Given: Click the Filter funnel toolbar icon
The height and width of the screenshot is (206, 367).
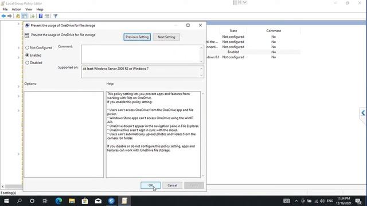Looking at the screenshot, I should point(55,16).
